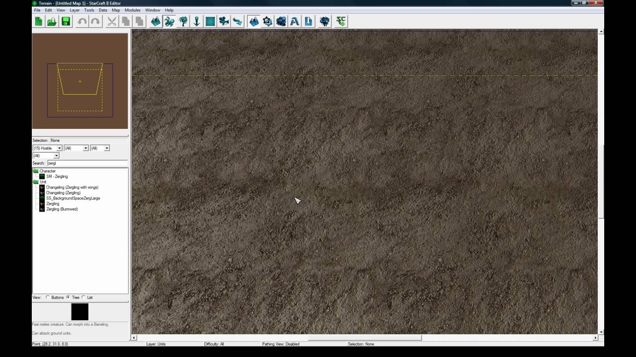636x357 pixels.
Task: Select List view radio option
Action: (x=83, y=297)
